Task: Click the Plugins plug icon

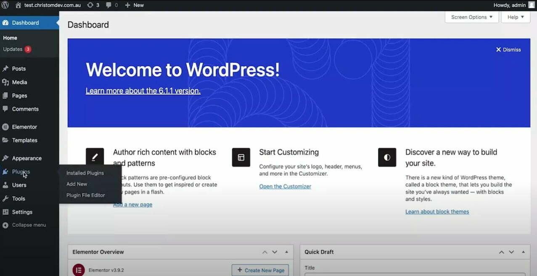Action: (x=5, y=172)
